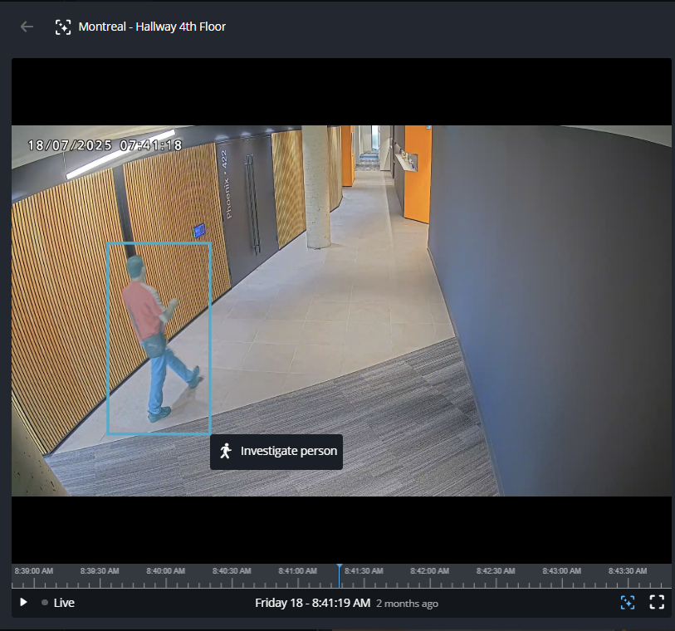
Task: Click the Live status dot indicator
Action: point(44,603)
